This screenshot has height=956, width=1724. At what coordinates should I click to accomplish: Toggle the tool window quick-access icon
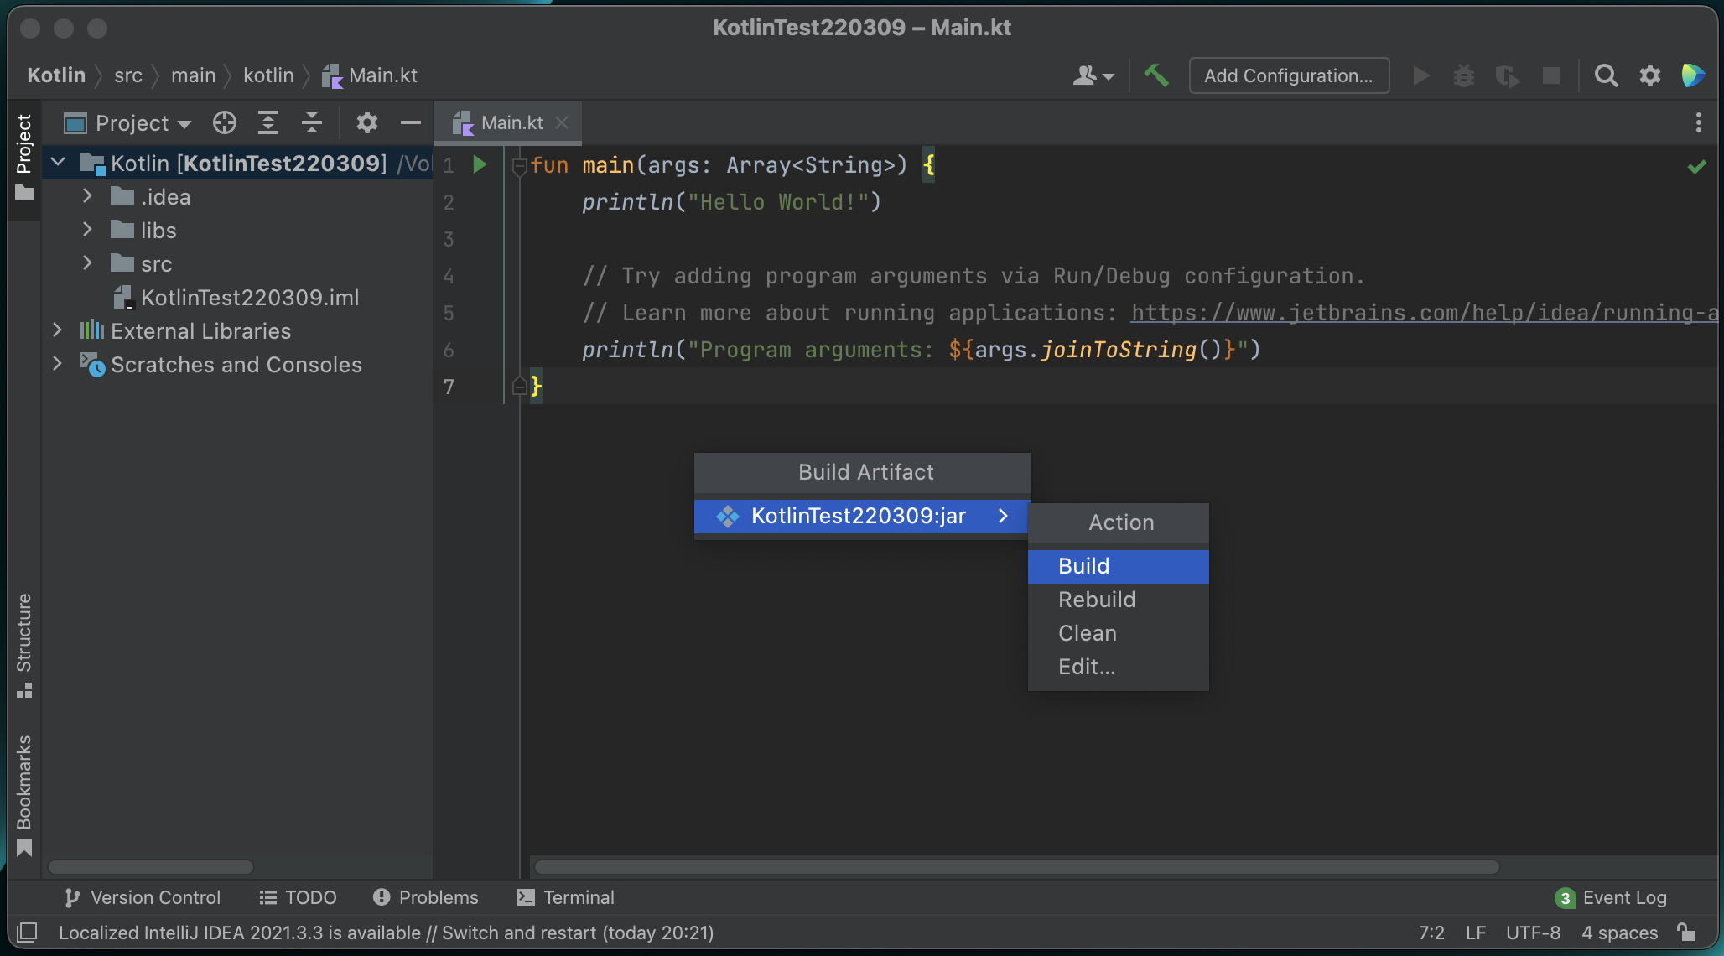tap(27, 932)
